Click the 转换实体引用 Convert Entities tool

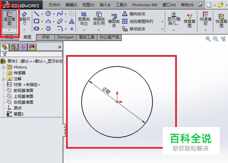99,19
